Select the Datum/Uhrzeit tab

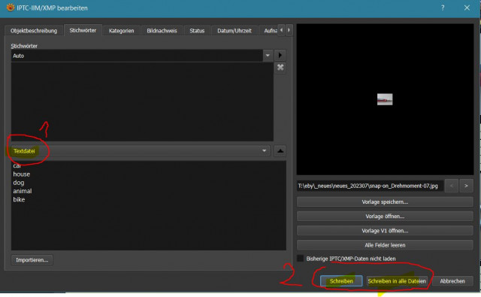point(234,31)
